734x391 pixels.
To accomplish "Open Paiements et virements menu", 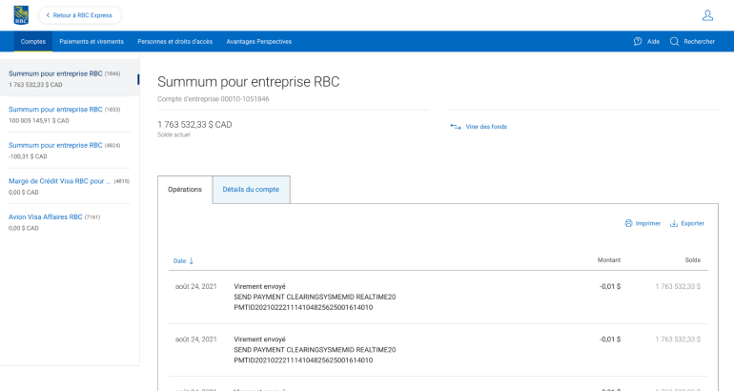I will point(92,42).
